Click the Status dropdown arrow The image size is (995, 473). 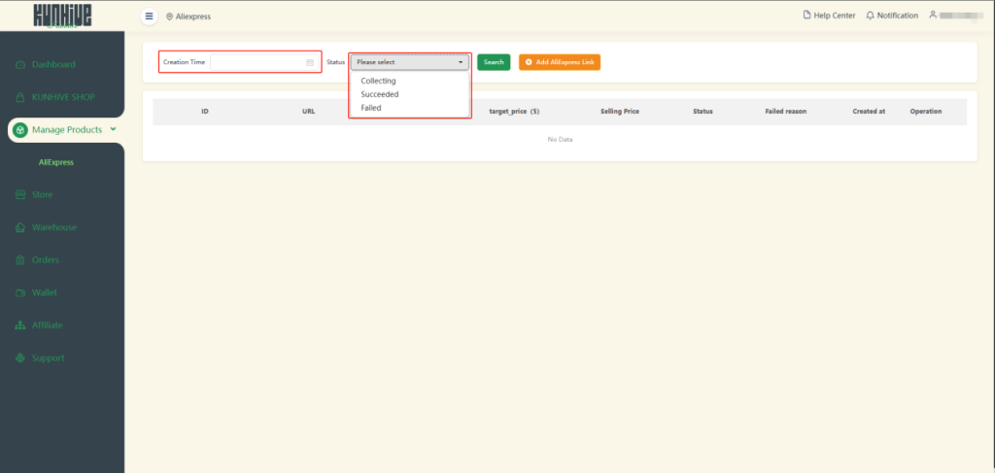[x=460, y=63]
